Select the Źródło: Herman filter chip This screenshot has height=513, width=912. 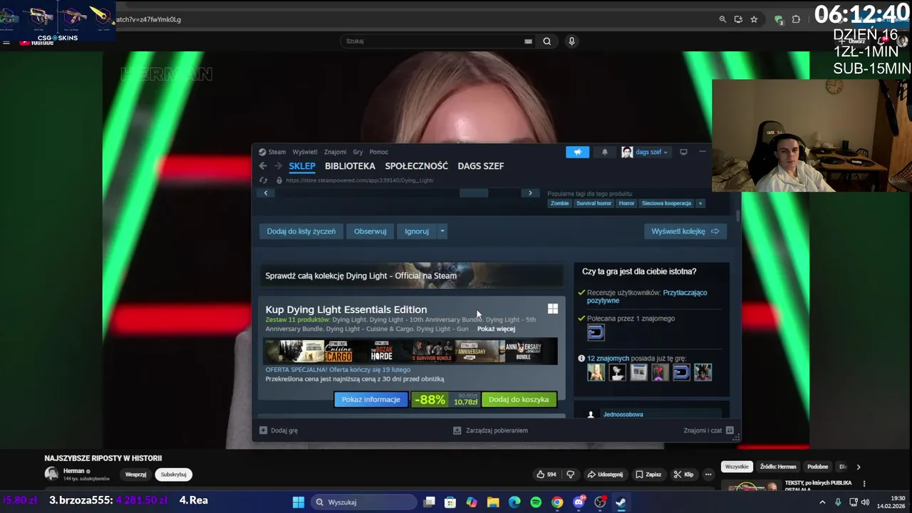point(778,467)
